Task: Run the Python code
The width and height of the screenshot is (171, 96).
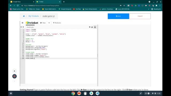Action: tap(43, 23)
